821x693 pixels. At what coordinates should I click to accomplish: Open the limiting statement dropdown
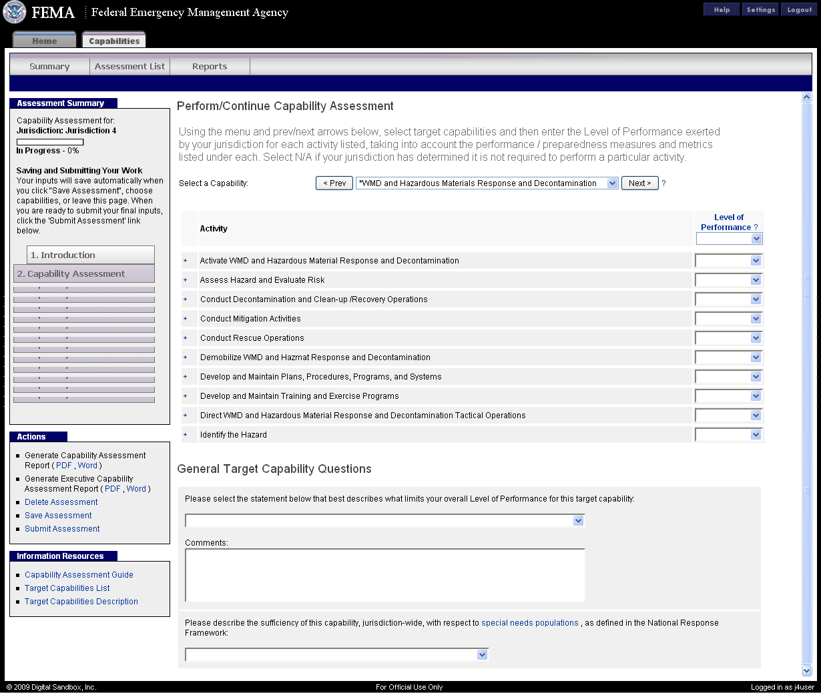pos(385,521)
